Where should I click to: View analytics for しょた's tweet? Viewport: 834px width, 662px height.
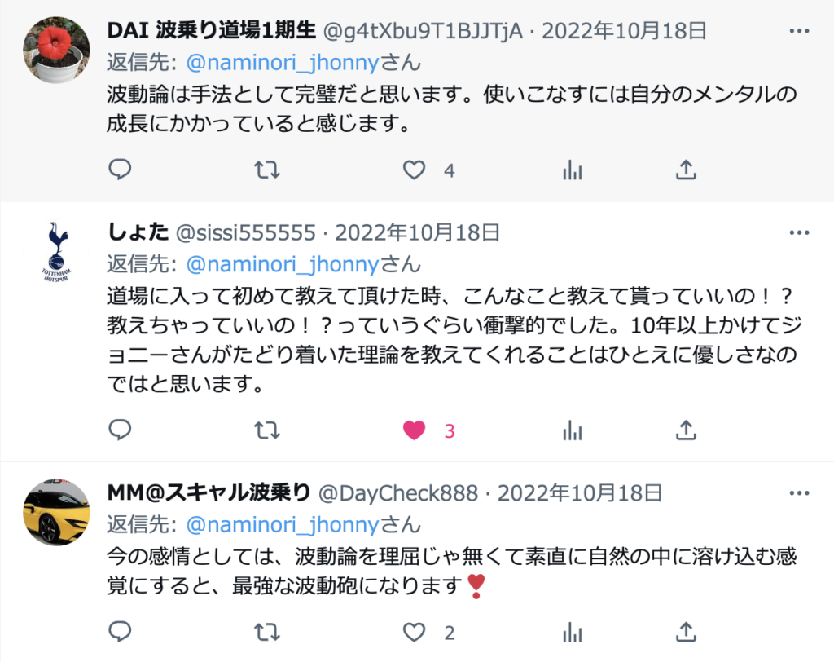click(573, 430)
